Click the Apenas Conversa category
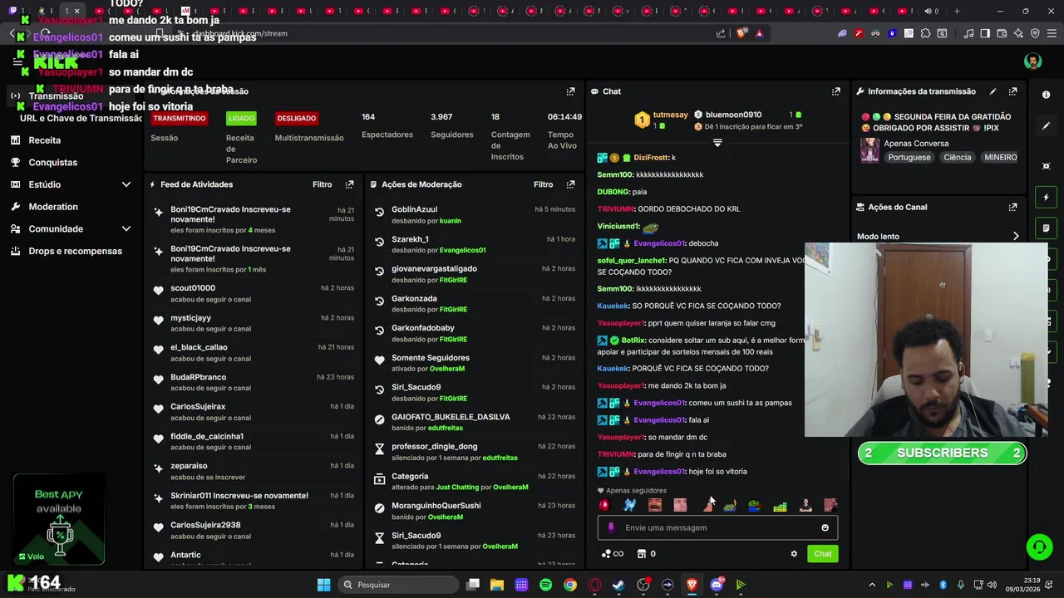Image resolution: width=1064 pixels, height=598 pixels. pos(916,143)
